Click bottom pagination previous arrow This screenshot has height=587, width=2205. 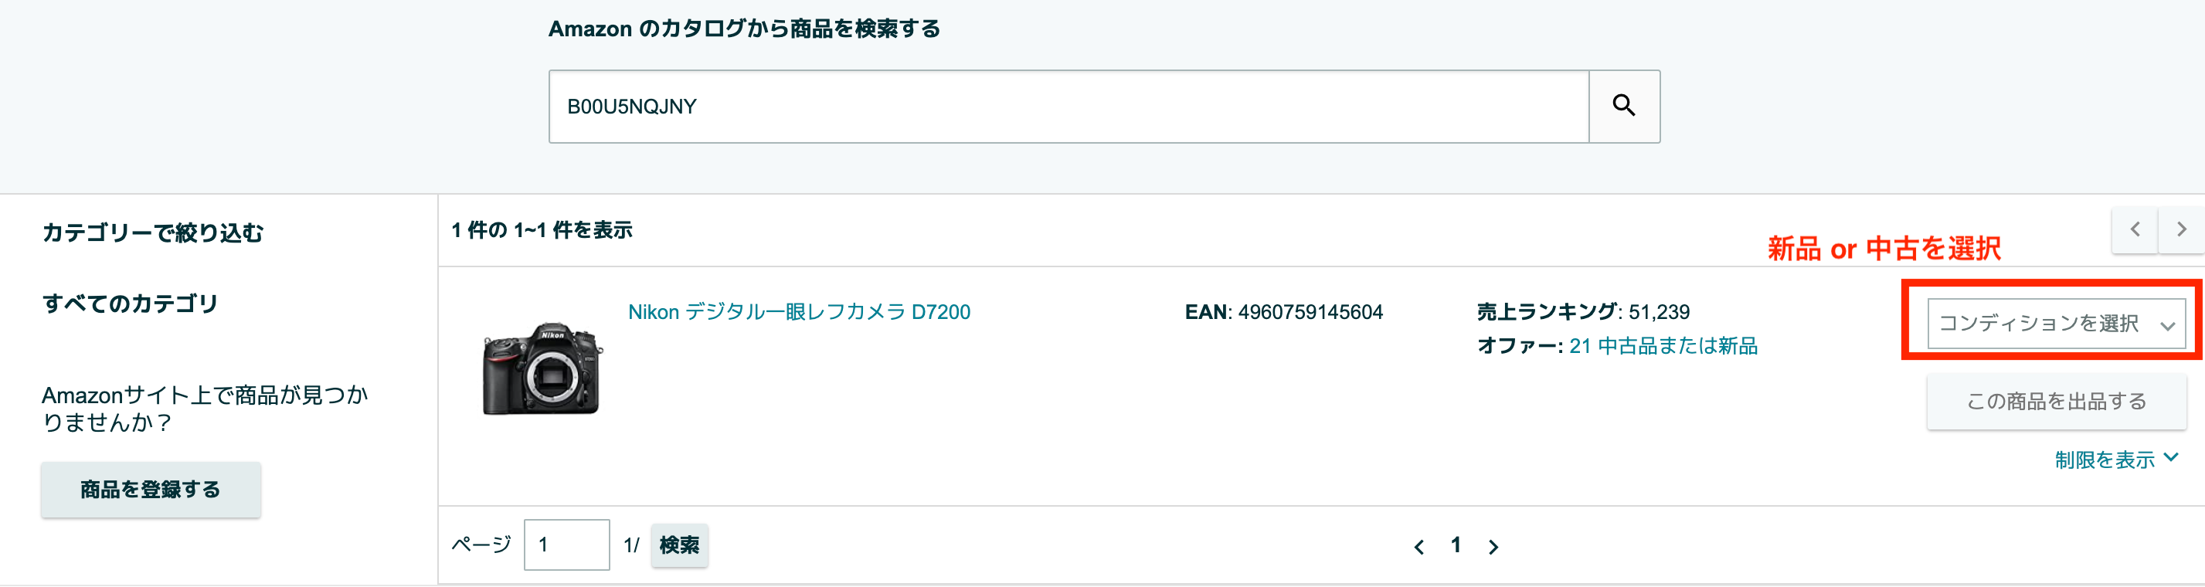(x=1418, y=546)
